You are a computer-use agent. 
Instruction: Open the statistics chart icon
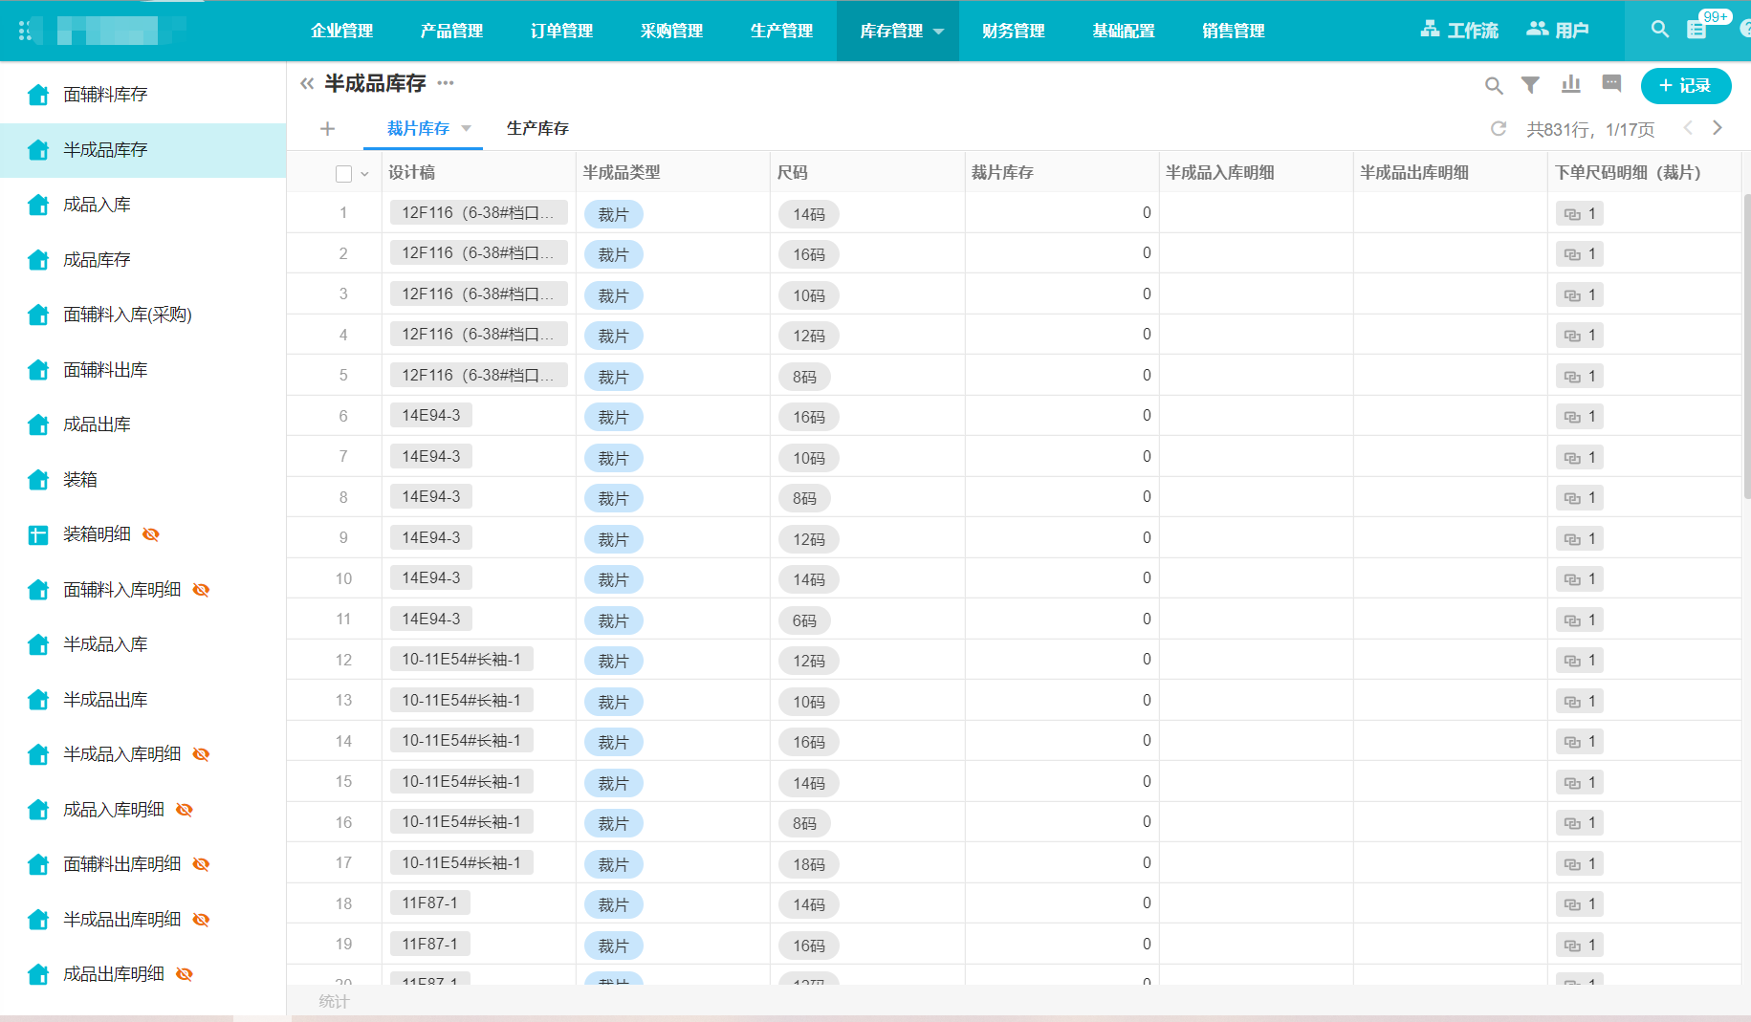point(1570,85)
